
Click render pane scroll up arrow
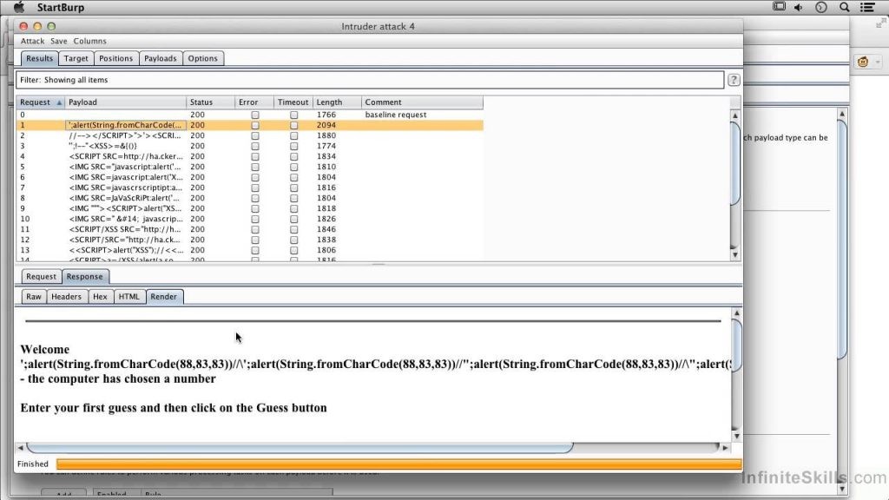pos(736,312)
